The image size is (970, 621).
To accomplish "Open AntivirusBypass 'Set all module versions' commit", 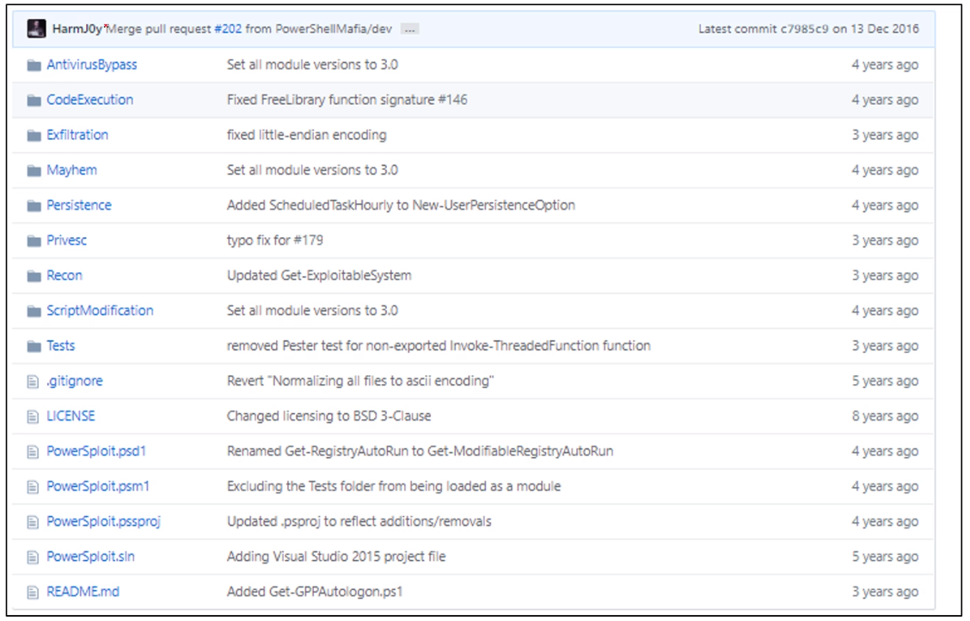I will (x=312, y=65).
